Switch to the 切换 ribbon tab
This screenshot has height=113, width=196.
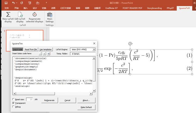click(44, 8)
